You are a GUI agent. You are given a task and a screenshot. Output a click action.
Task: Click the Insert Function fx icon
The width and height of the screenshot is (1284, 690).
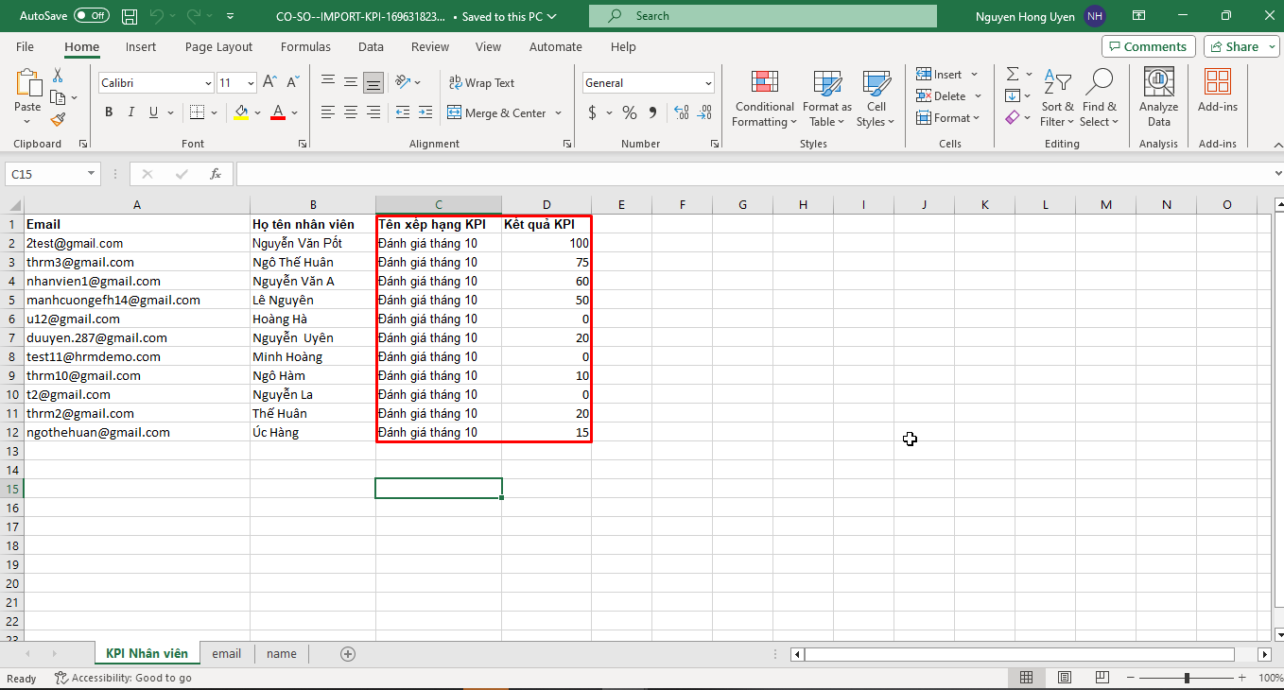tap(216, 174)
